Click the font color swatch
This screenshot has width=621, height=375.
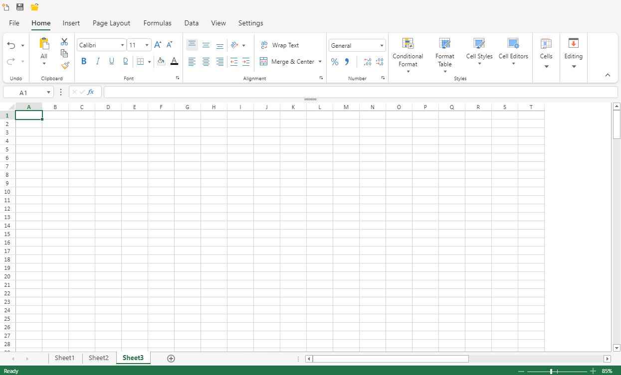[174, 61]
